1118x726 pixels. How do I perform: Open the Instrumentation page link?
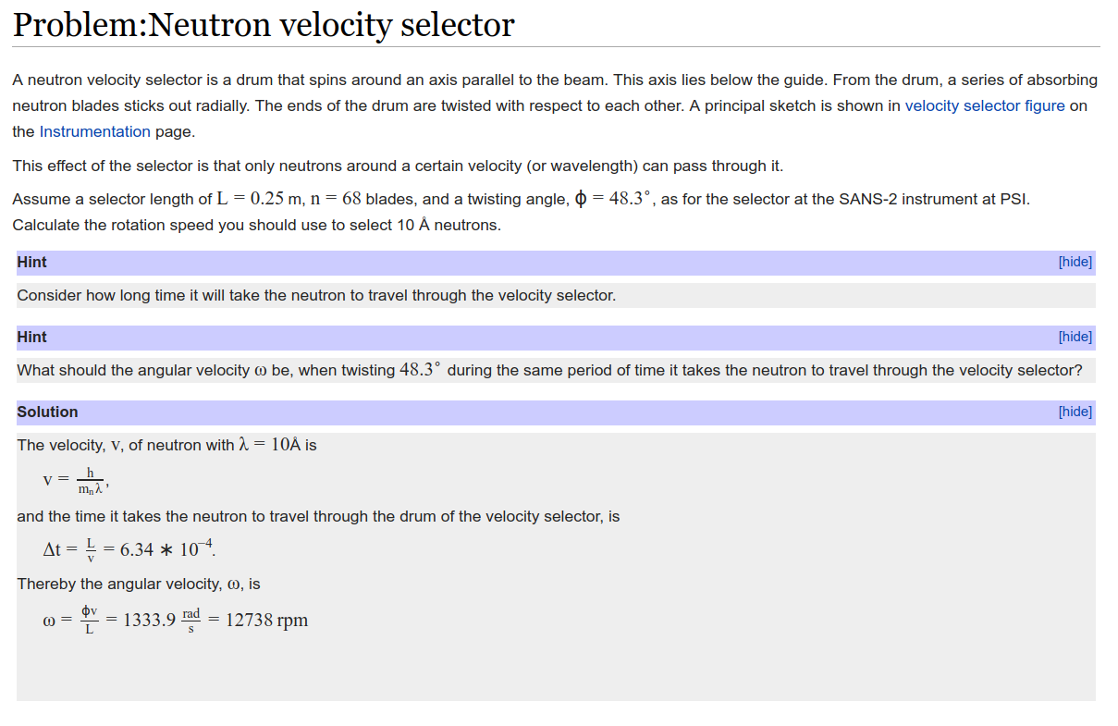click(x=94, y=131)
